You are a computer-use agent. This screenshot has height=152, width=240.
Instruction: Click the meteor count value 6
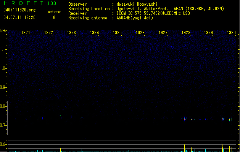click(54, 17)
